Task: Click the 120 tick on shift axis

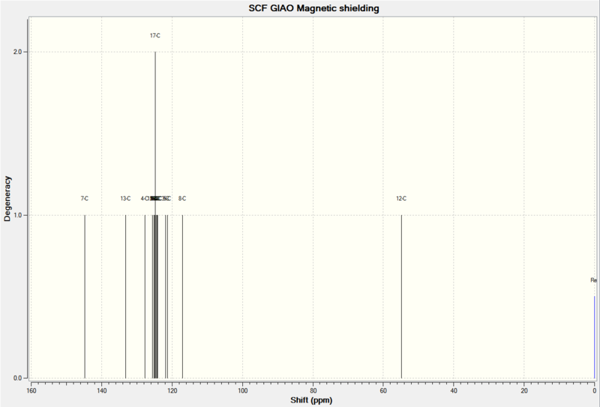Action: click(172, 391)
